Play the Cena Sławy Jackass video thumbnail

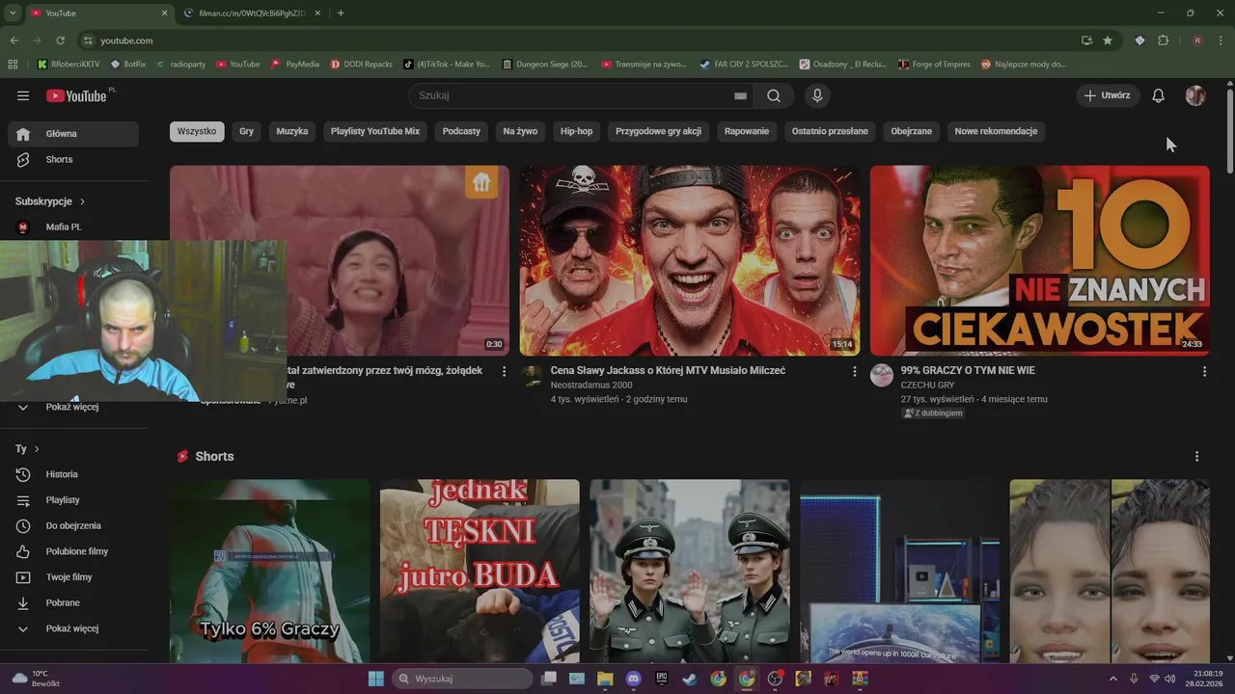pyautogui.click(x=690, y=260)
